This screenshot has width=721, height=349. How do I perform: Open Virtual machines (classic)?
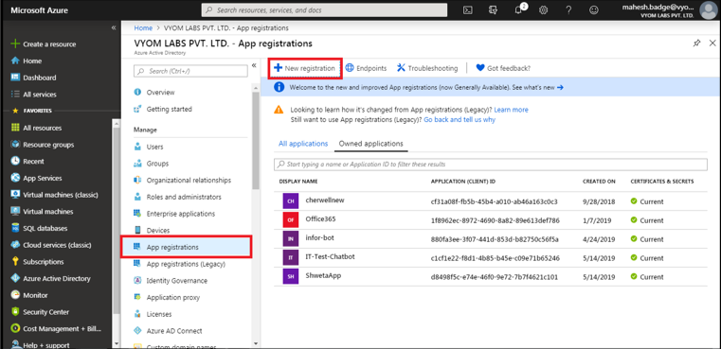pyautogui.click(x=55, y=195)
